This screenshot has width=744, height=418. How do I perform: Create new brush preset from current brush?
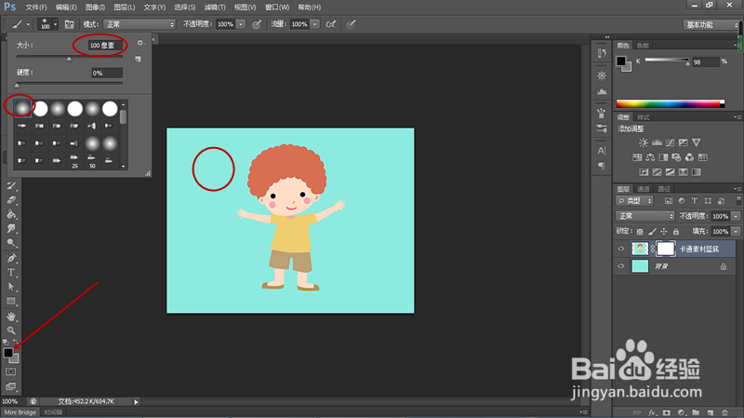pos(138,59)
